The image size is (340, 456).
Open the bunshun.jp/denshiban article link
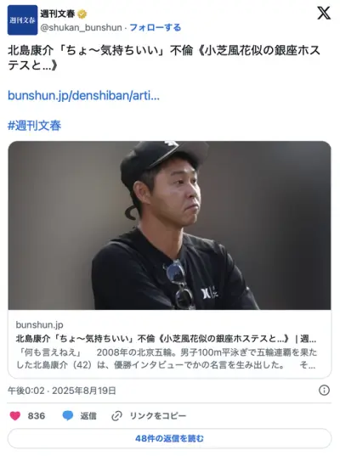[x=83, y=95]
